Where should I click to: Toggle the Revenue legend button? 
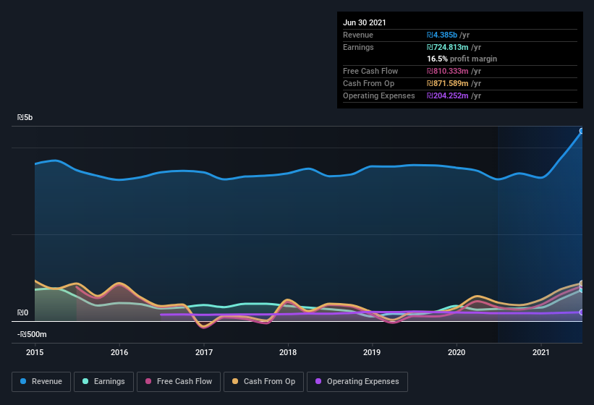(41, 382)
